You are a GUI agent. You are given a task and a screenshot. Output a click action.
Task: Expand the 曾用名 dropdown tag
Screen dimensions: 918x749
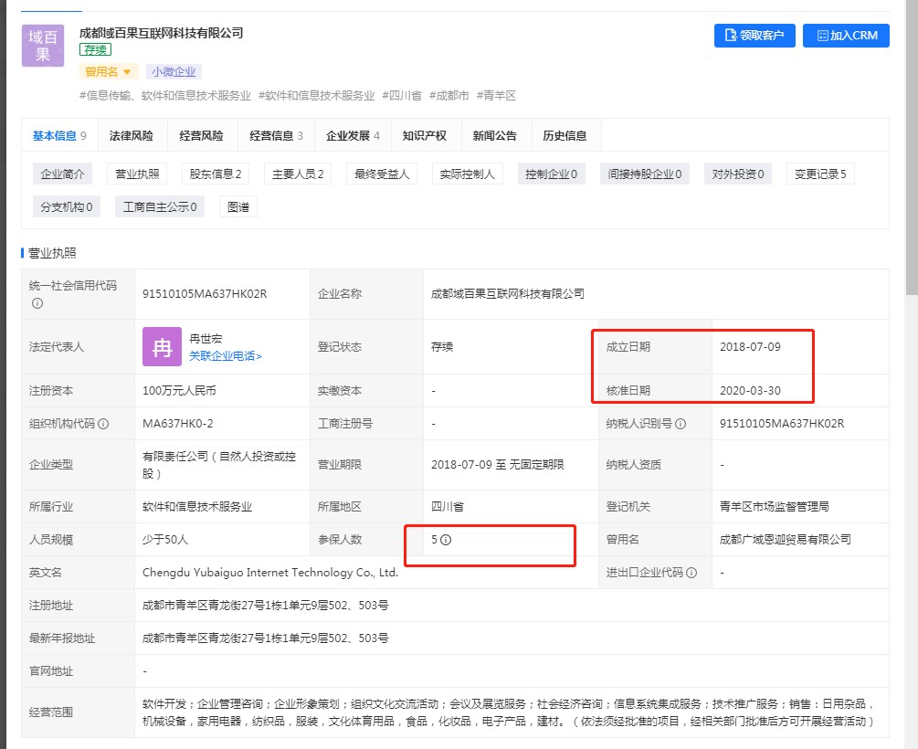pyautogui.click(x=109, y=71)
